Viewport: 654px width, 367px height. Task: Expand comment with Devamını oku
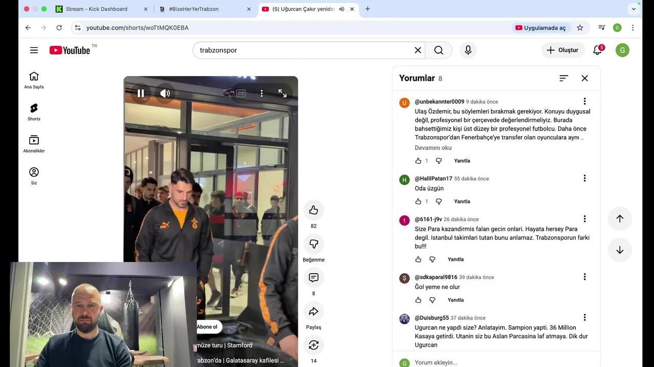(x=433, y=148)
